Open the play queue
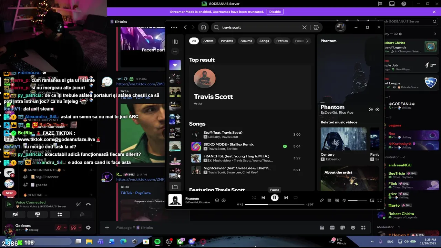The width and height of the screenshot is (441, 248). click(329, 200)
